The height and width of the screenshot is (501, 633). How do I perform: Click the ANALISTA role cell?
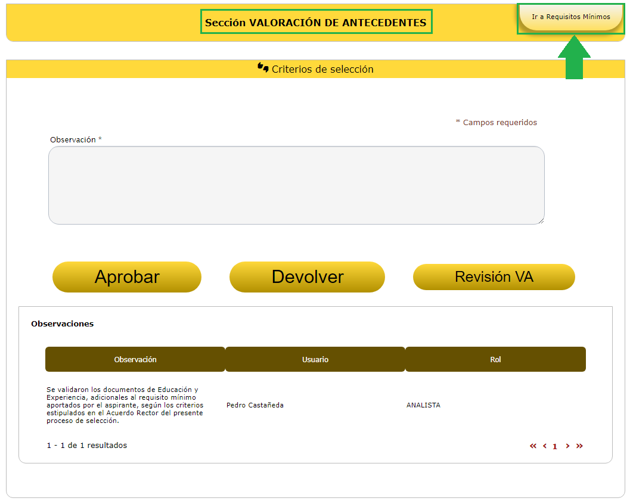pyautogui.click(x=423, y=405)
